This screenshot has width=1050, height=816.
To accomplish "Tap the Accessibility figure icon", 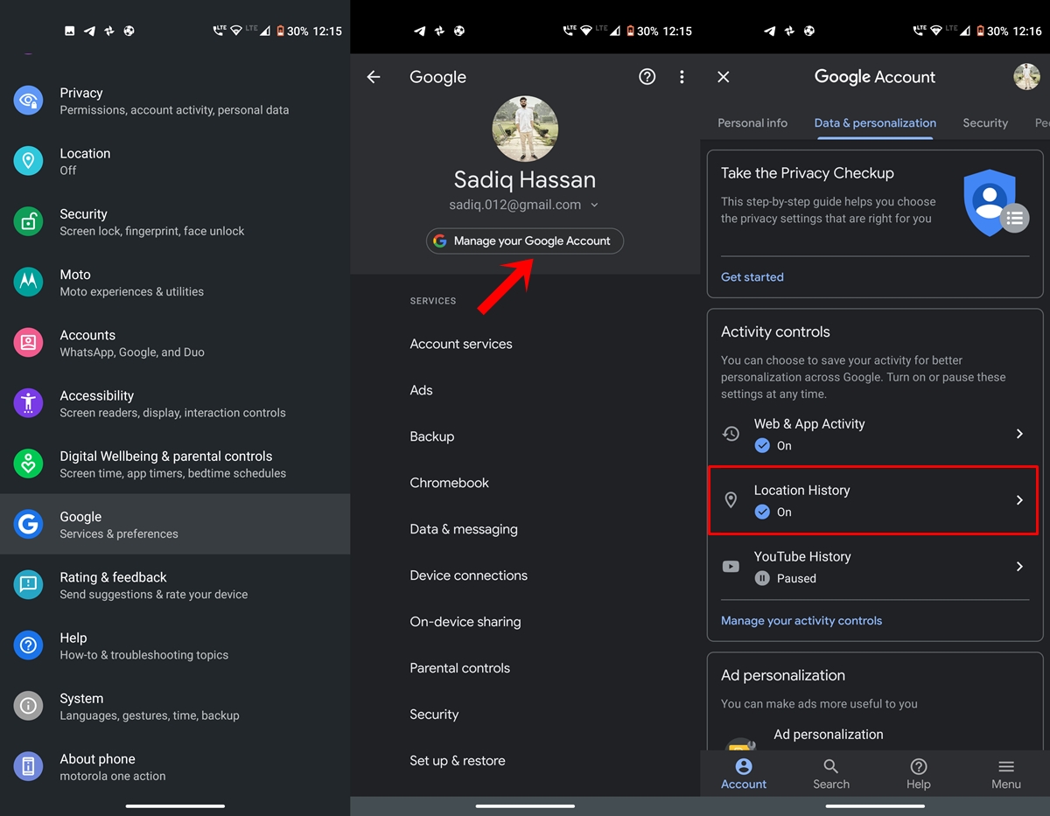I will [28, 403].
